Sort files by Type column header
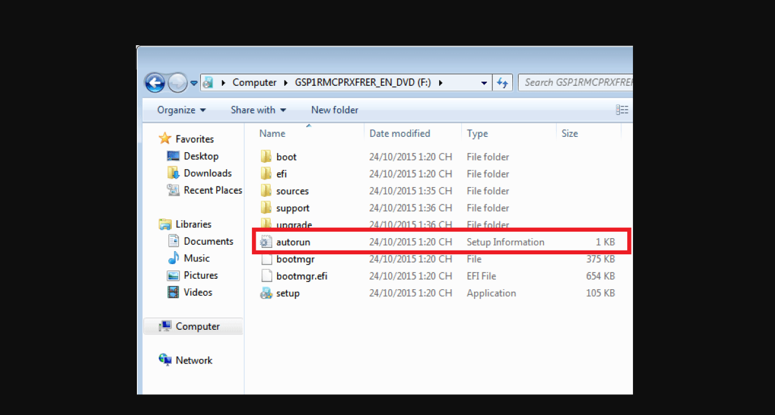 [x=477, y=134]
